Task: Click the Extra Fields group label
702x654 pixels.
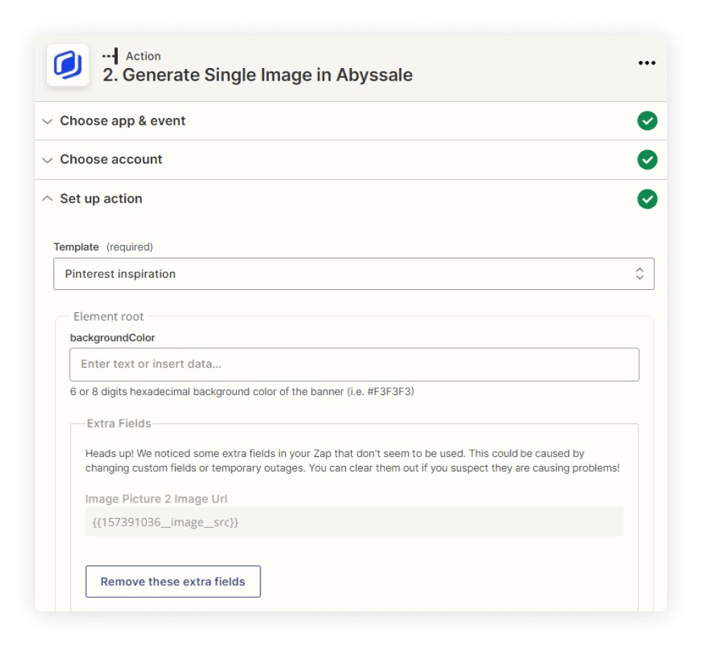Action: (x=119, y=423)
